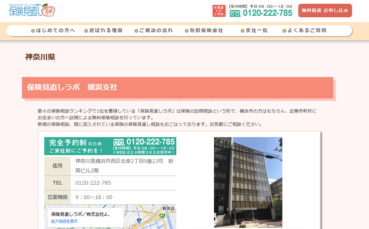Screen dimensions: 369x229
Task: Click the 住所 table label
Action: [x=57, y=166]
